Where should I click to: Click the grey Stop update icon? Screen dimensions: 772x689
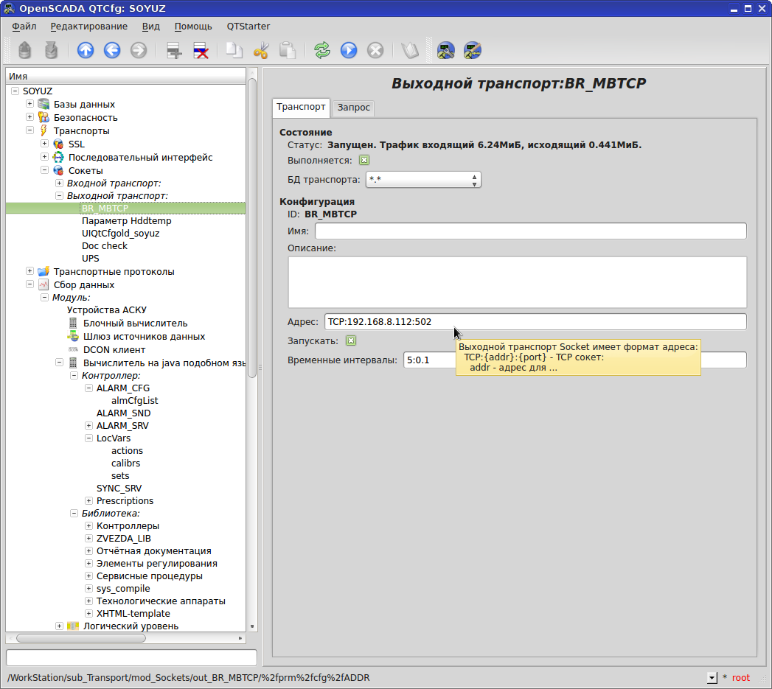click(375, 50)
